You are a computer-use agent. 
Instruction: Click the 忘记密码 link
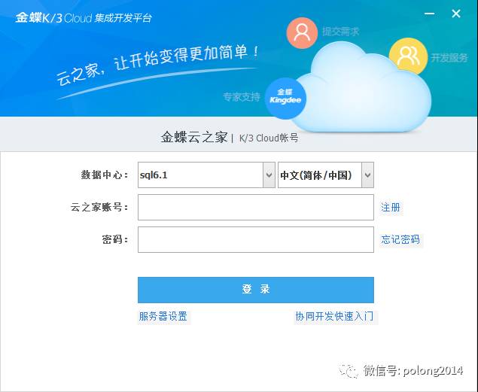[400, 240]
